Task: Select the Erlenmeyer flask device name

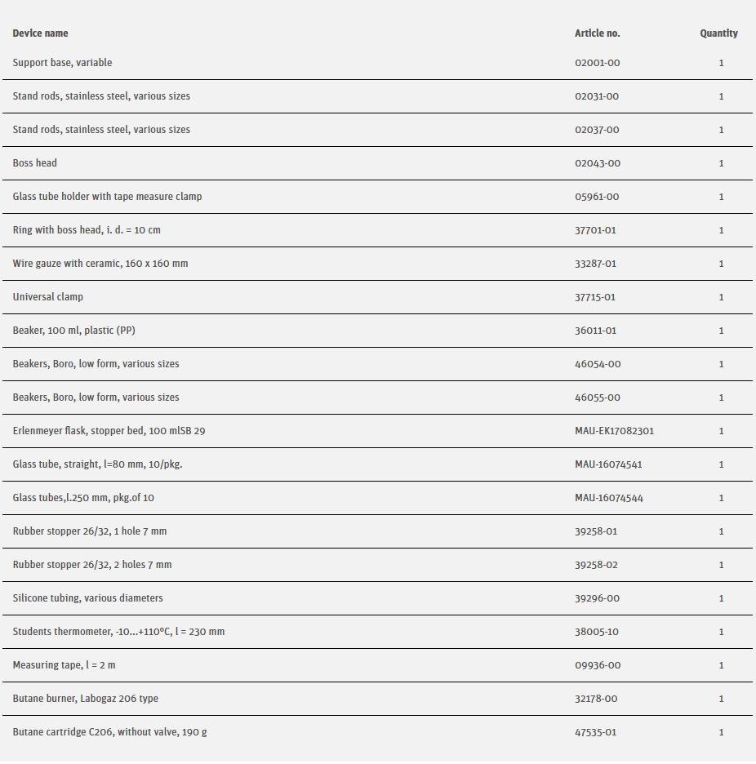Action: click(109, 431)
